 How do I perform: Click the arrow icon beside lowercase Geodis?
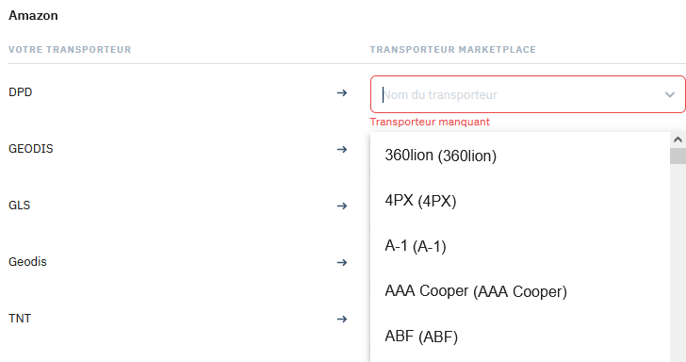[x=342, y=262]
